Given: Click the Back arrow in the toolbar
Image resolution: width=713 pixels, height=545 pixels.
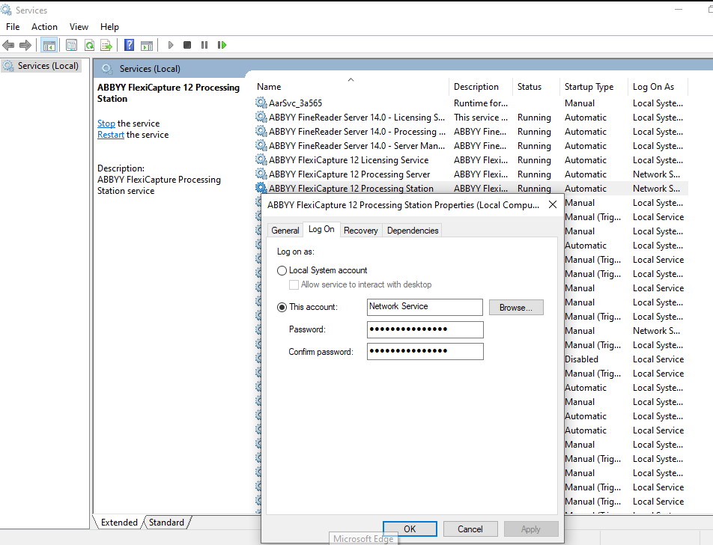Looking at the screenshot, I should click(8, 45).
